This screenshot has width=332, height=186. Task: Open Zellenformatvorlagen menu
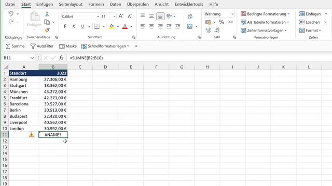[x=264, y=30]
